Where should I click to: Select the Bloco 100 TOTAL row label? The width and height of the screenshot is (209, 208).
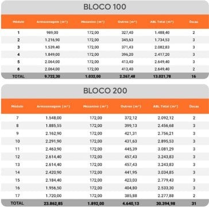[18, 76]
